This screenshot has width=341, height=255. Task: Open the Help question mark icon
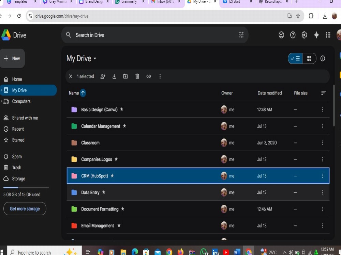293,35
